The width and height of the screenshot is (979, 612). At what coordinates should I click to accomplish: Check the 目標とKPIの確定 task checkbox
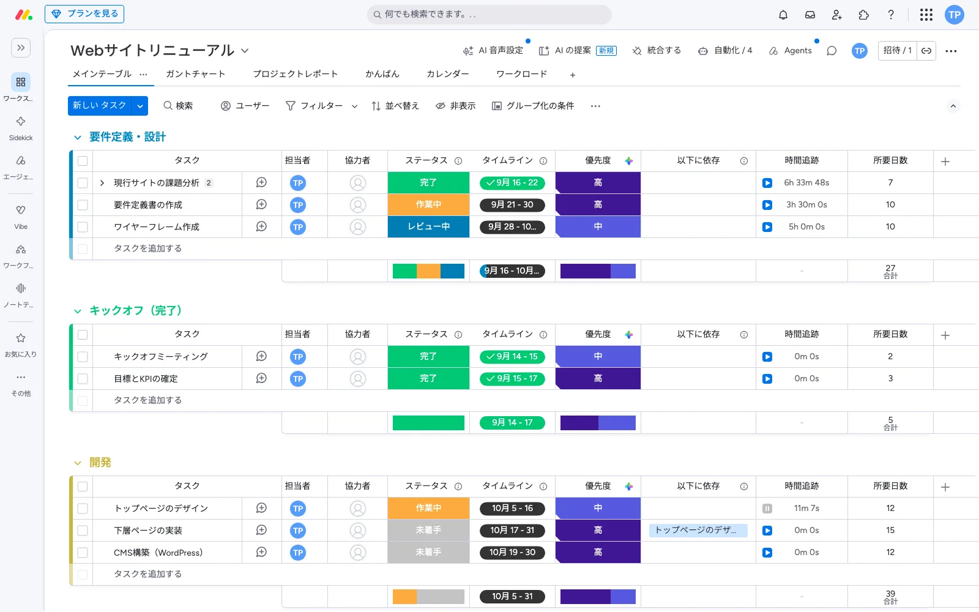pyautogui.click(x=83, y=379)
